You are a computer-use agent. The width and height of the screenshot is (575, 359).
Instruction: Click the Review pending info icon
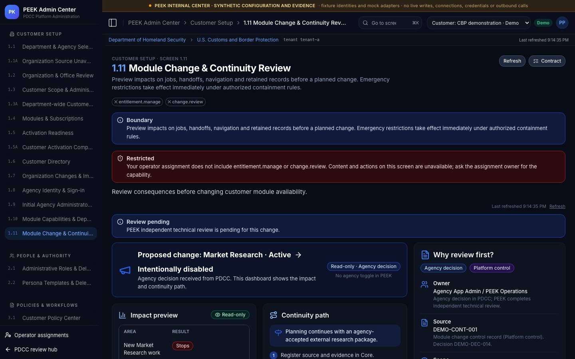pos(120,222)
